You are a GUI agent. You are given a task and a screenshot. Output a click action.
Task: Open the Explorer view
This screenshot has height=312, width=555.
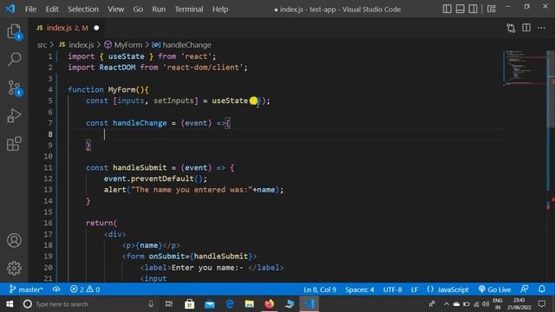14,31
